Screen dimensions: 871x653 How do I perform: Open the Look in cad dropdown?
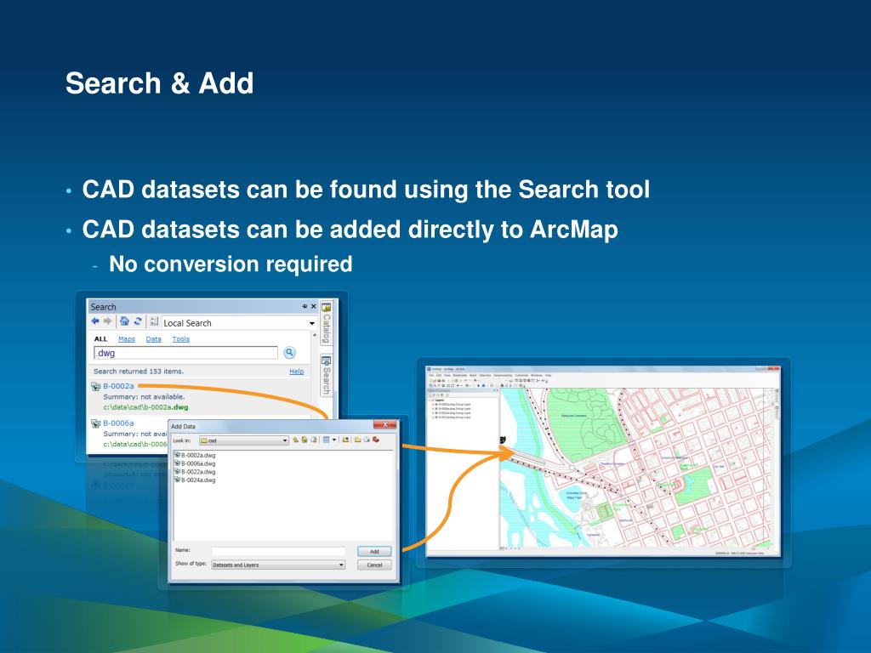point(244,440)
